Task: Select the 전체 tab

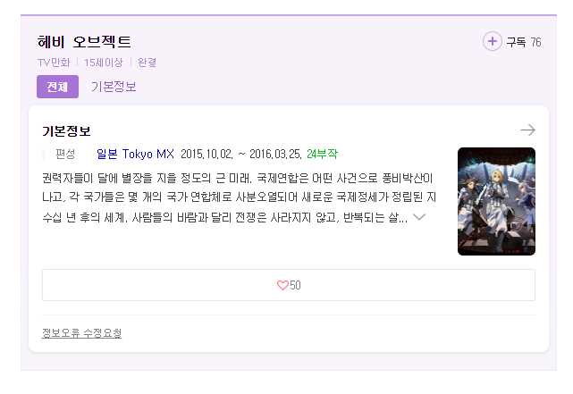Action: pyautogui.click(x=57, y=87)
